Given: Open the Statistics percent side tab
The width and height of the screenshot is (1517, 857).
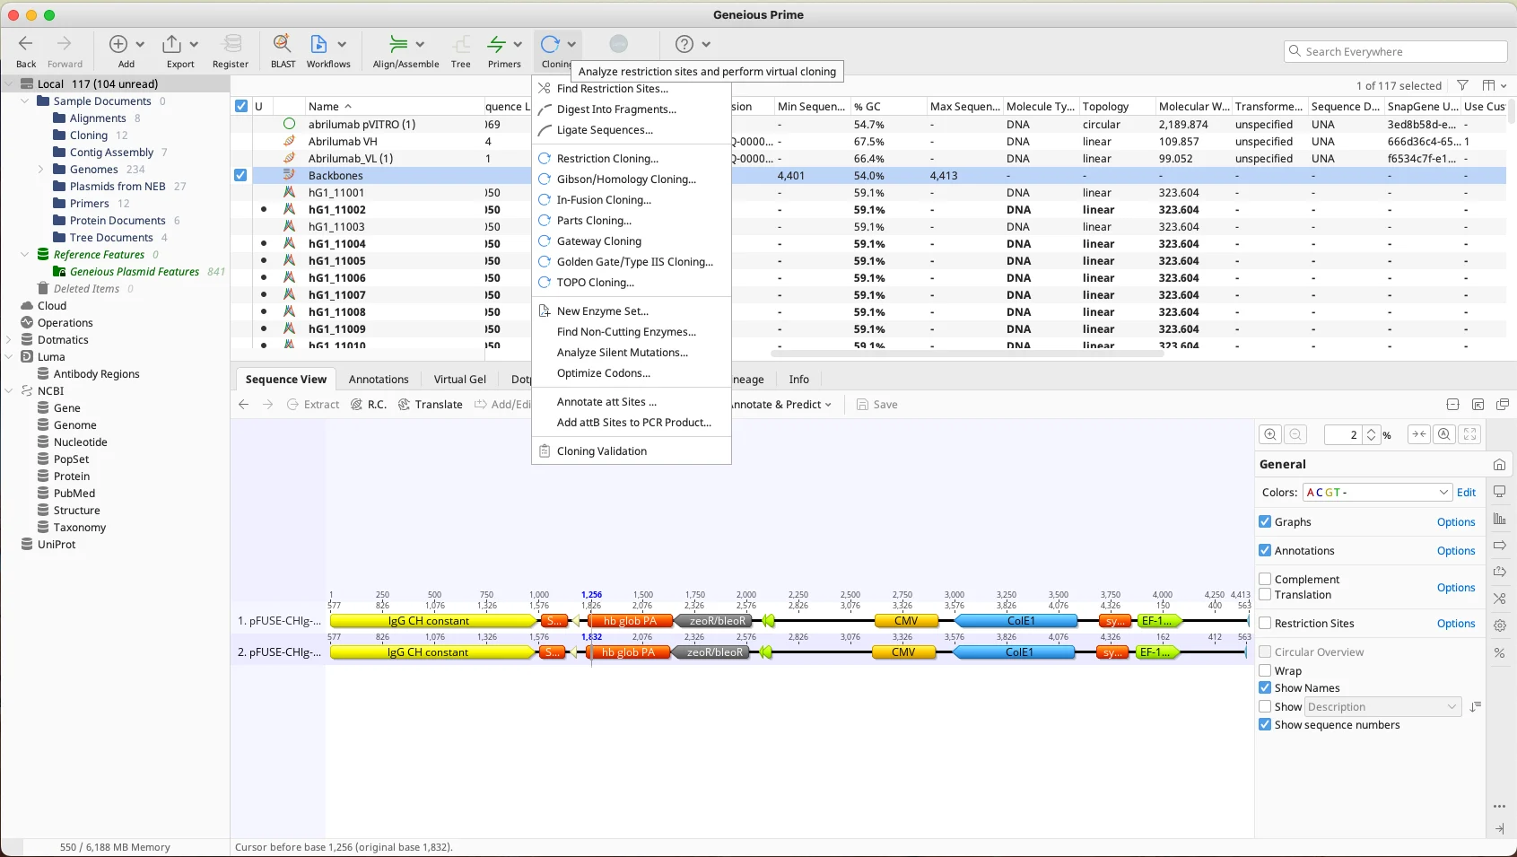Looking at the screenshot, I should point(1499,652).
